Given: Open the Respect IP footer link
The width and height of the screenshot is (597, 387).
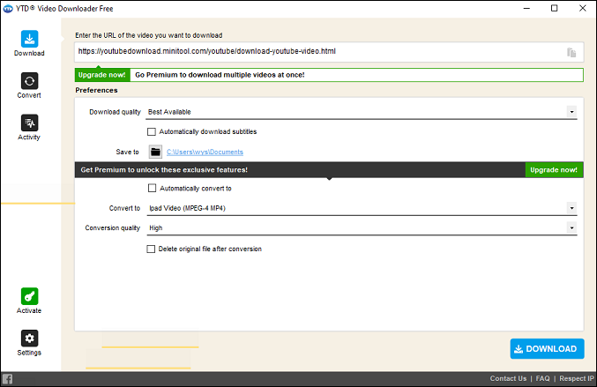Looking at the screenshot, I should tap(577, 379).
